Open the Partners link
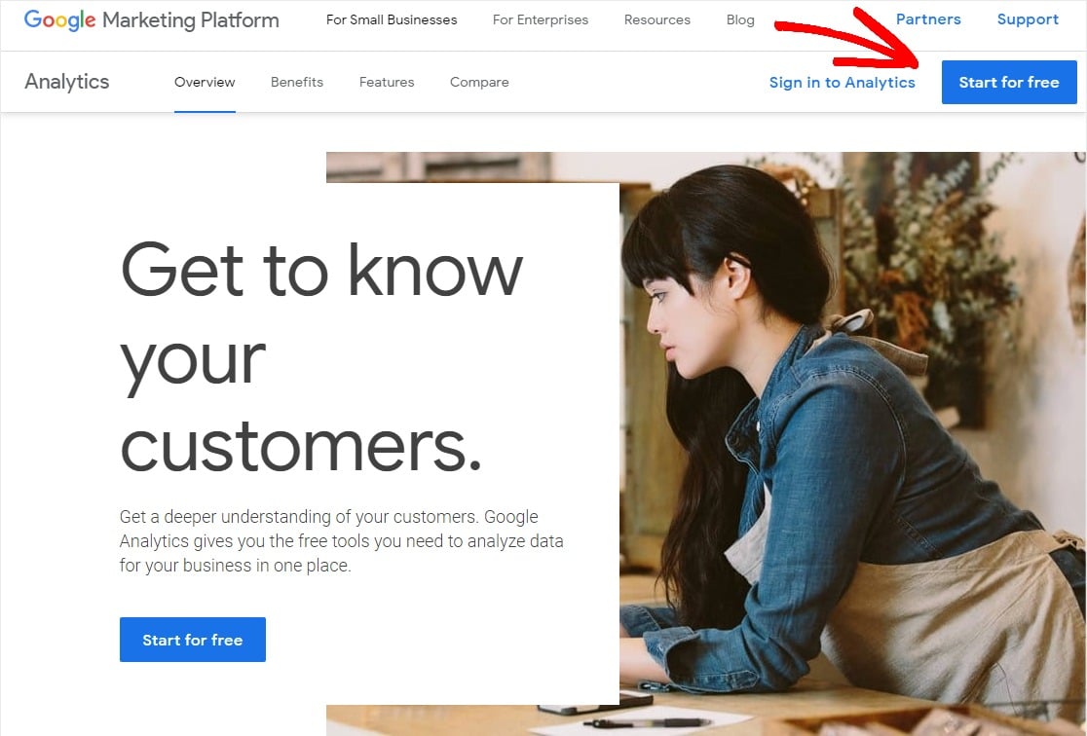1087x736 pixels. pyautogui.click(x=928, y=19)
